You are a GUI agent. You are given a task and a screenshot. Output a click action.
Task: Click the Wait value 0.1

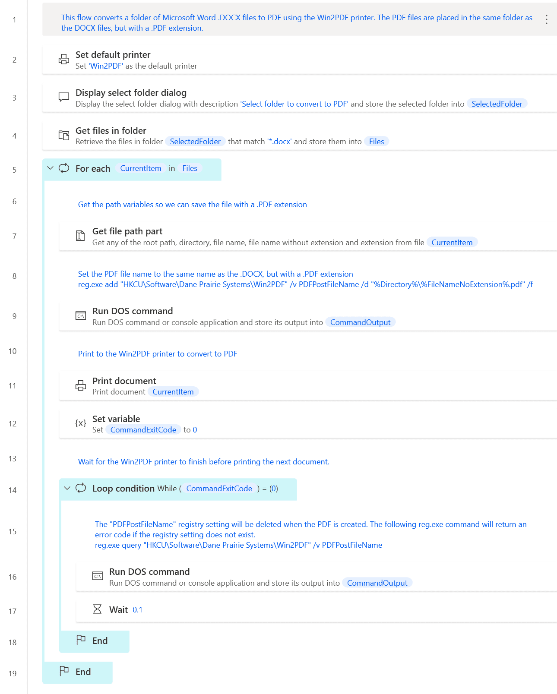pos(137,610)
